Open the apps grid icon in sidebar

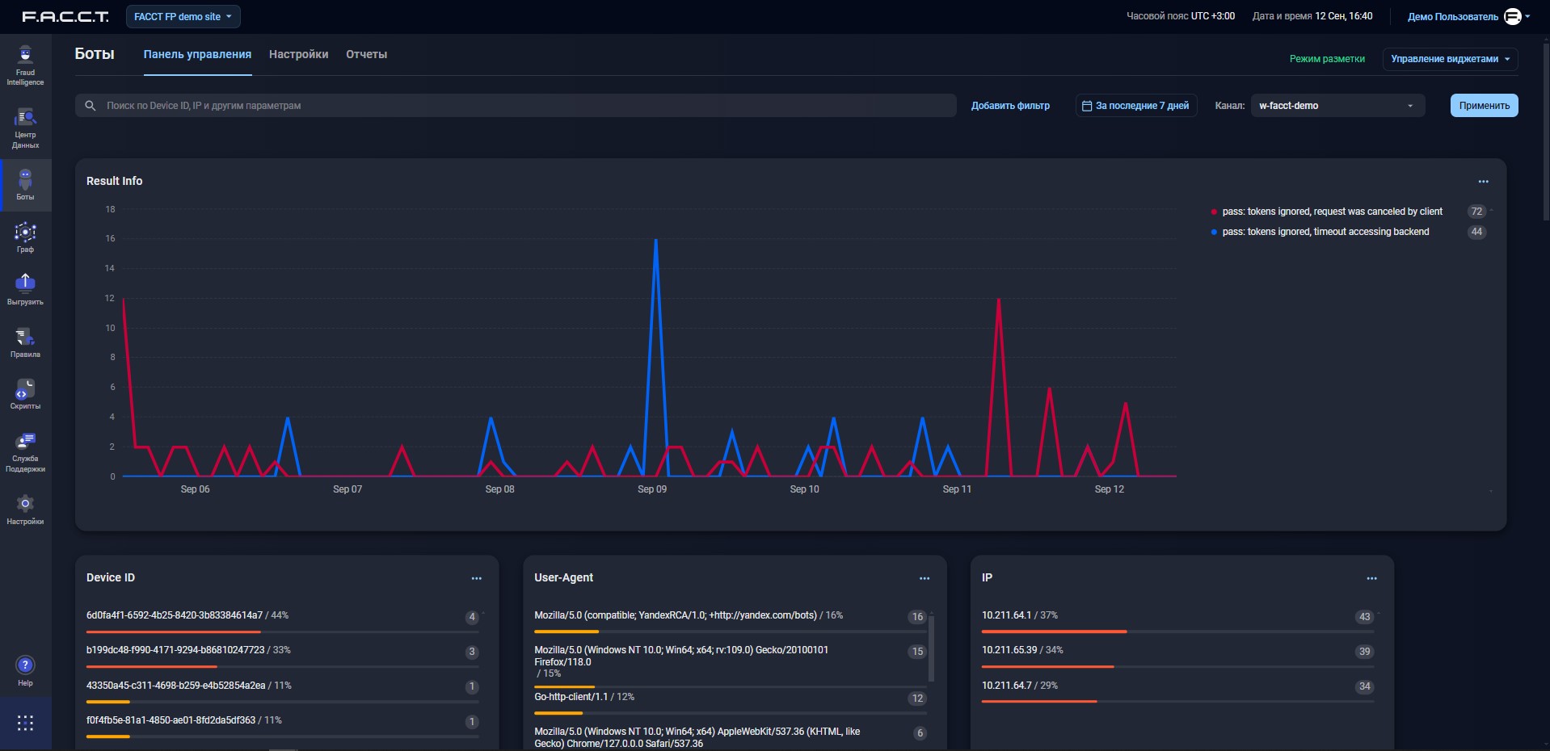point(25,723)
